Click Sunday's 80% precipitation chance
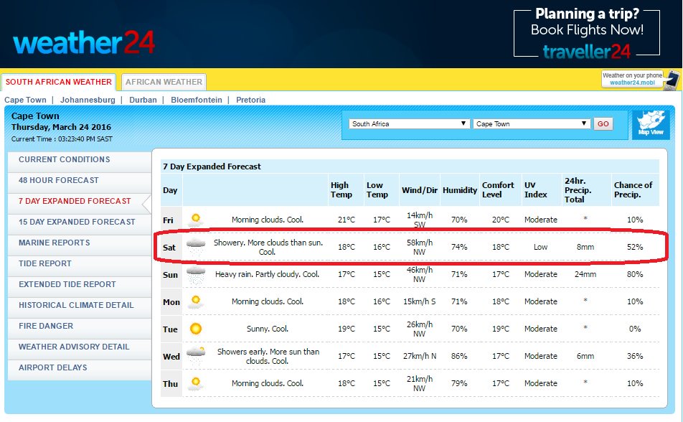The height and width of the screenshot is (422, 683). (x=635, y=274)
